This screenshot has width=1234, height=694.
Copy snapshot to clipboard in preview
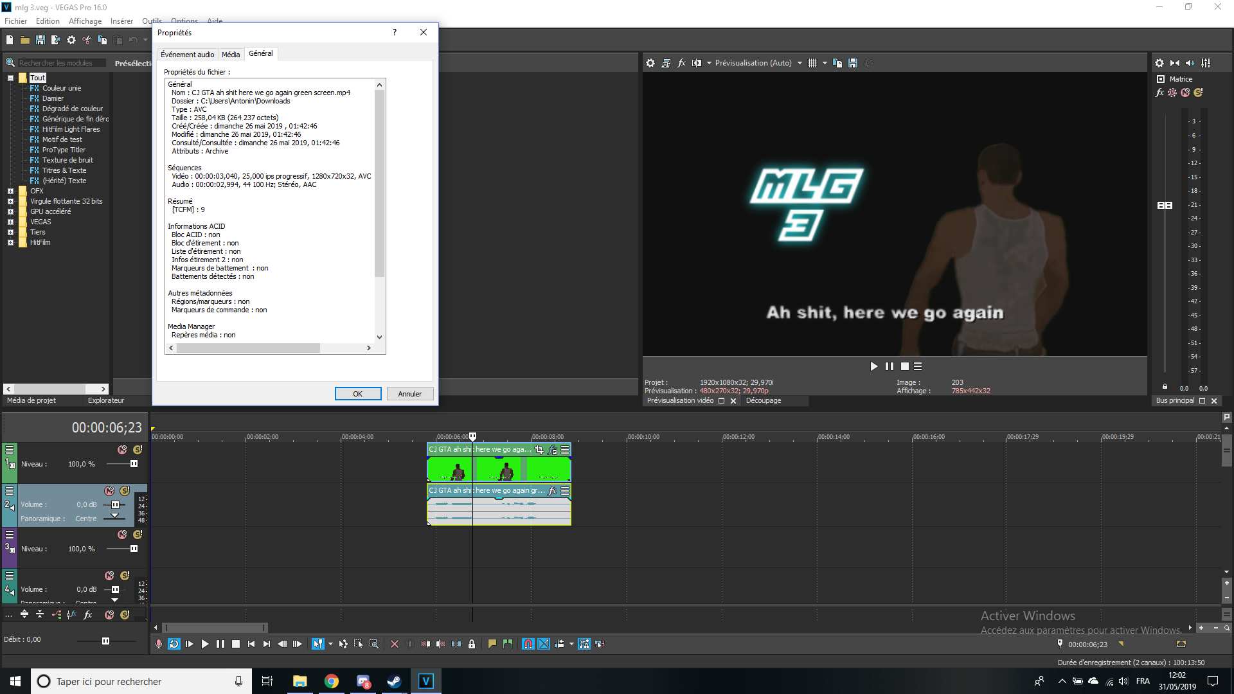[x=837, y=63]
